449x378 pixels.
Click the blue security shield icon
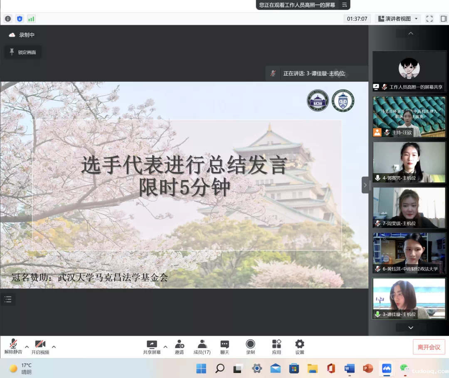coord(20,19)
